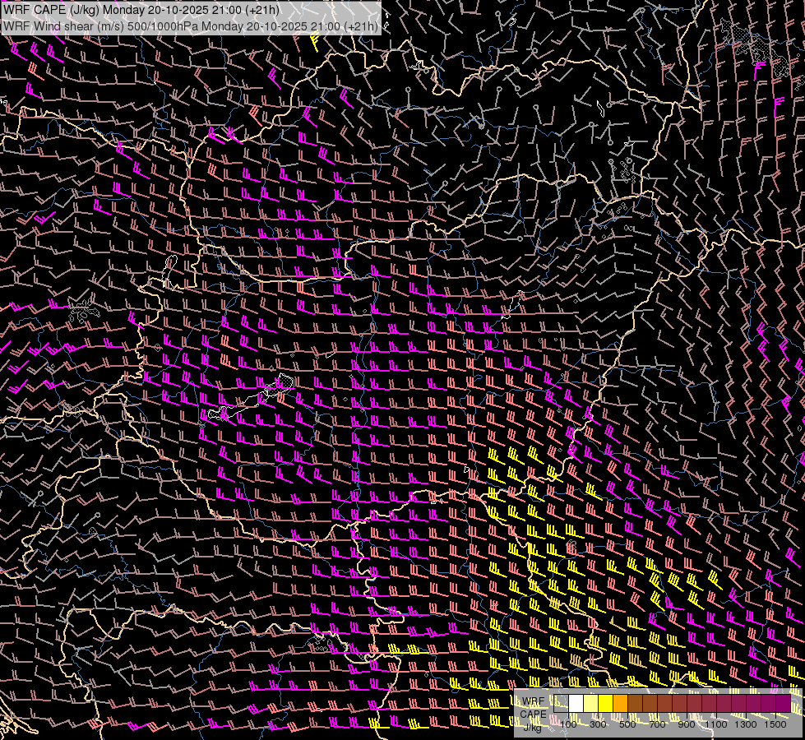Click the 500 label in legend
Screen dimensions: 805x740
(x=627, y=724)
